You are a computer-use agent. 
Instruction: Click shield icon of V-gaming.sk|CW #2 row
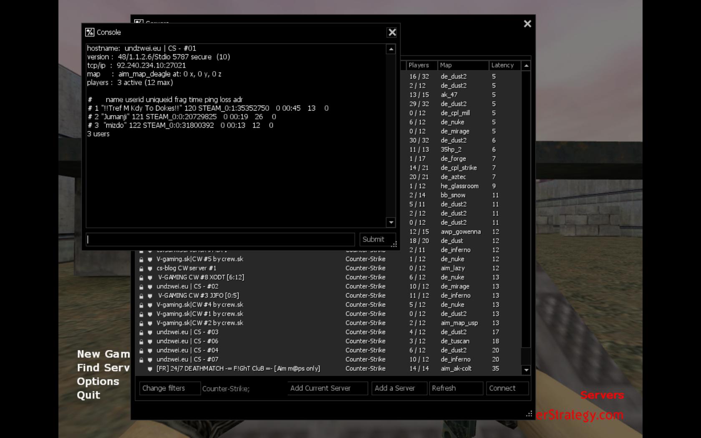(150, 324)
